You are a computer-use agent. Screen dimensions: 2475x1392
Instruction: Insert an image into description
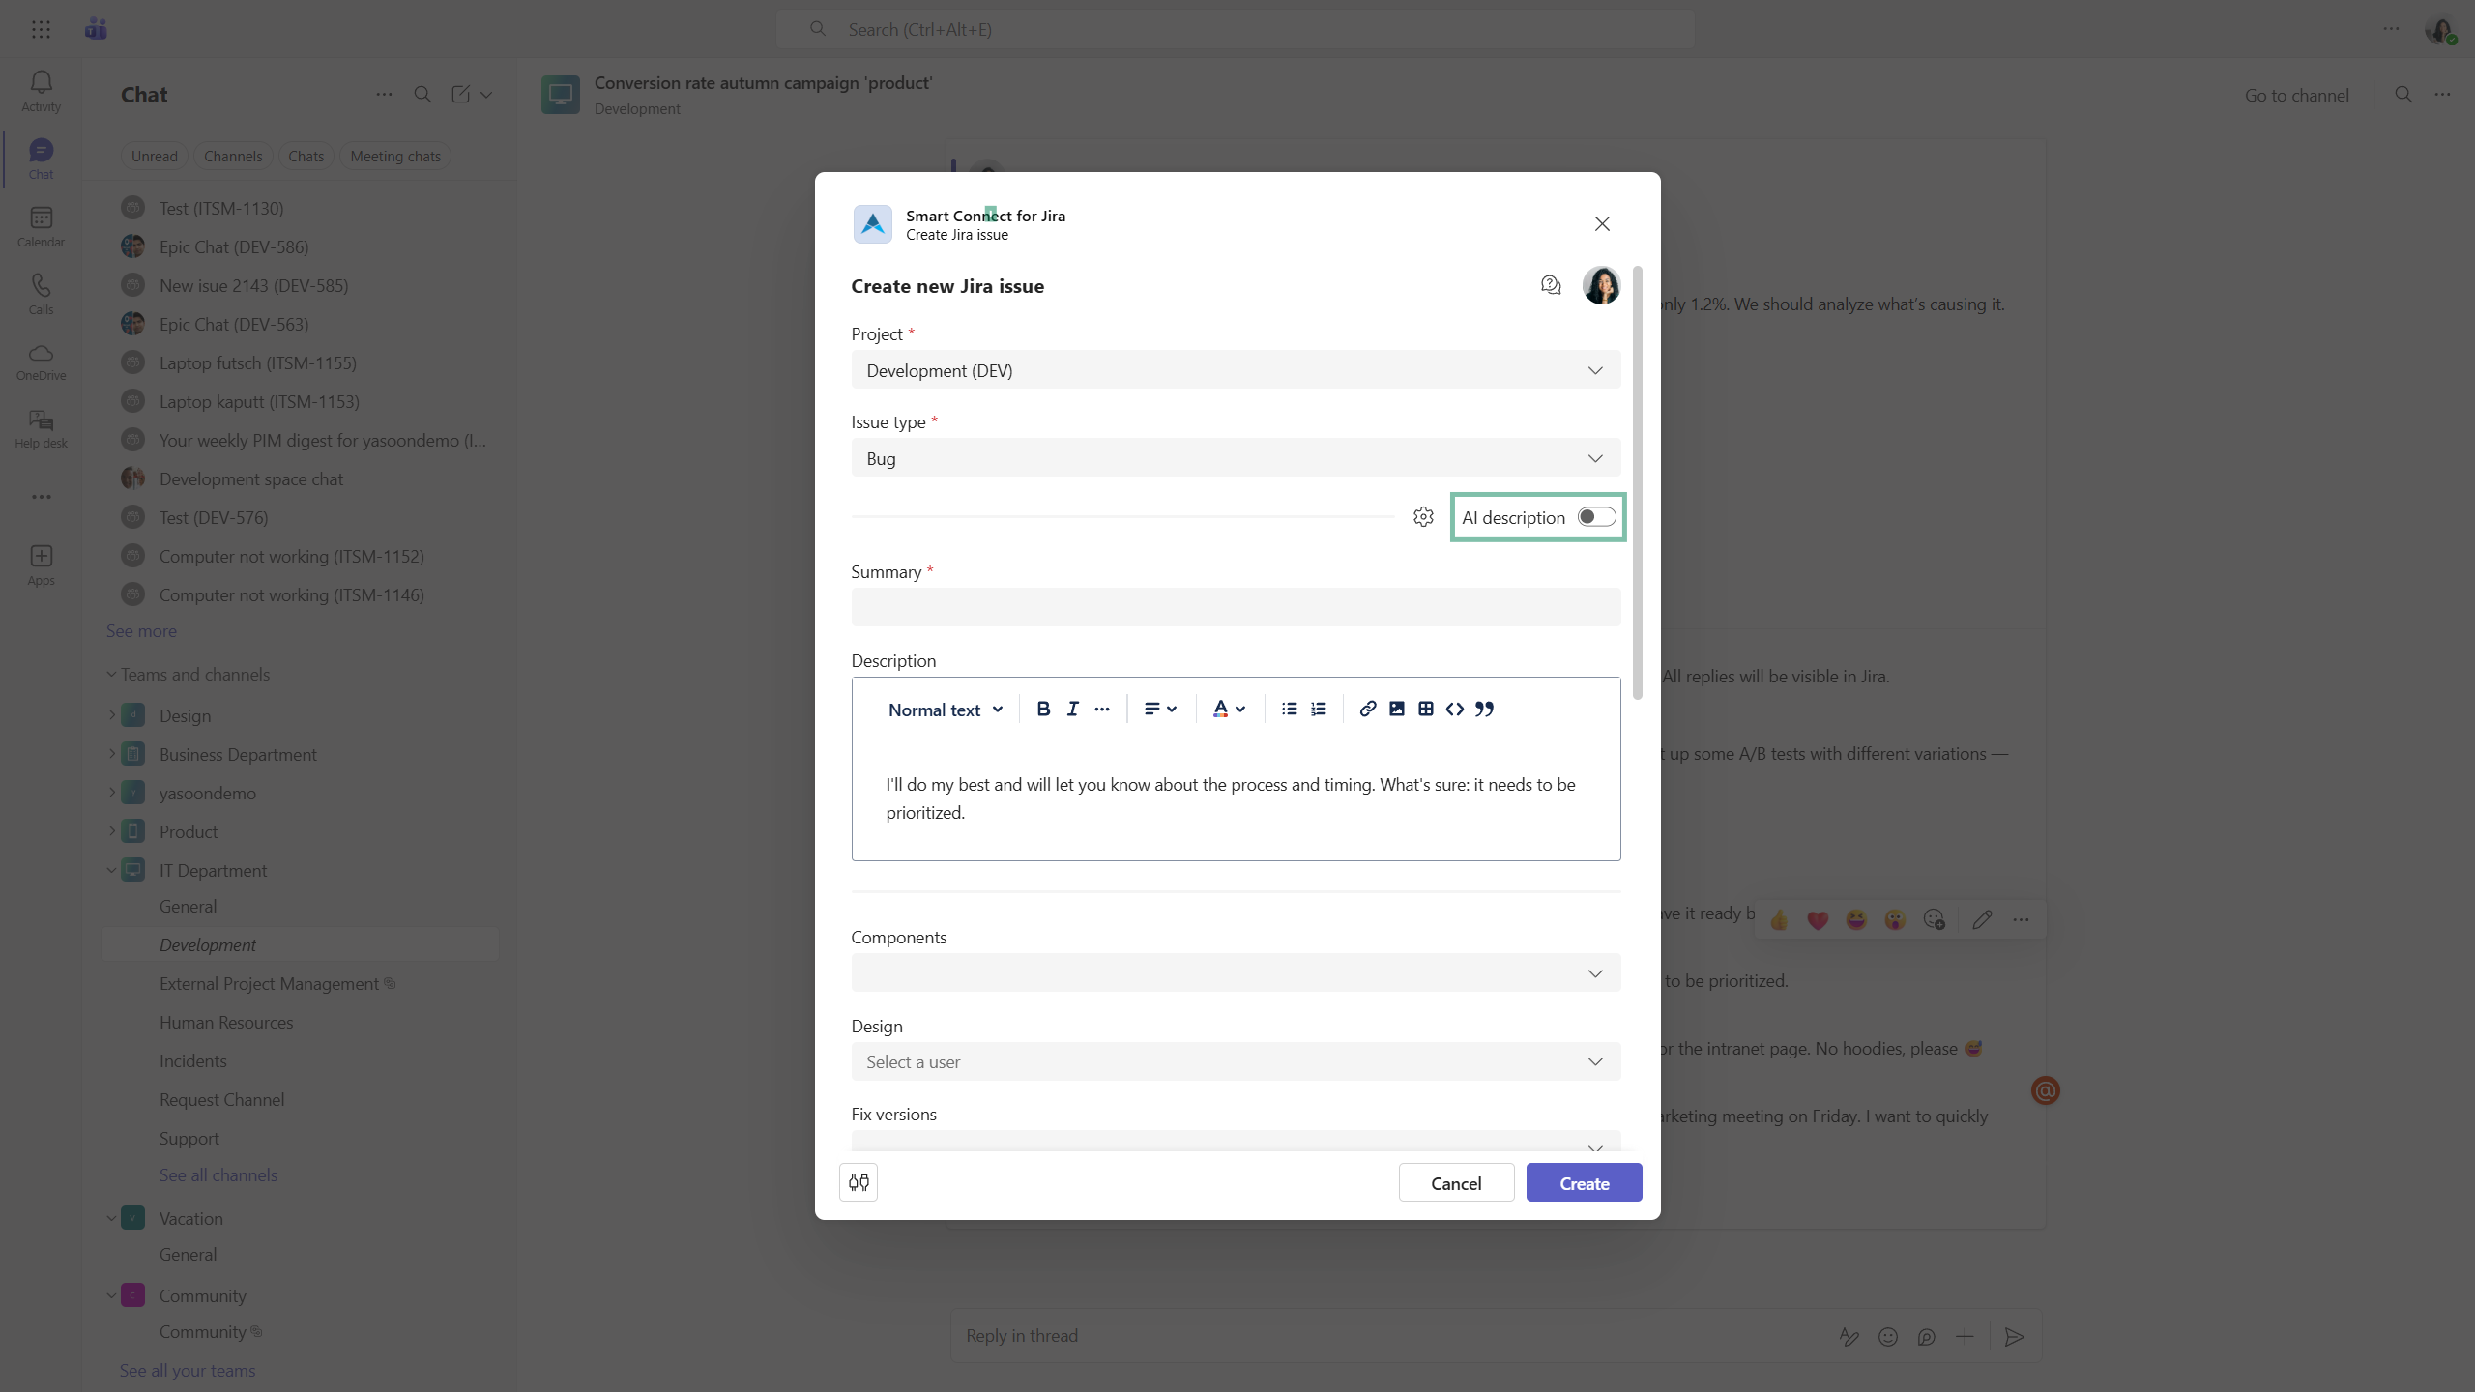tap(1396, 709)
